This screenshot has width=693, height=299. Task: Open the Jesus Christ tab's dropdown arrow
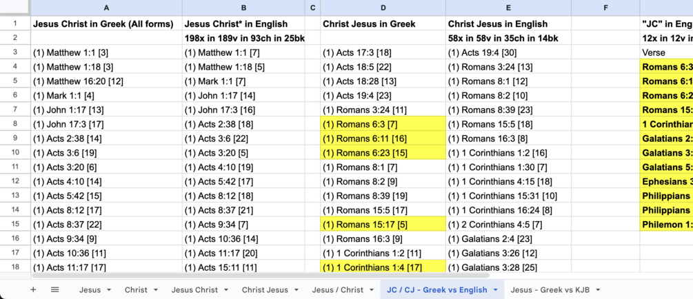coord(226,290)
